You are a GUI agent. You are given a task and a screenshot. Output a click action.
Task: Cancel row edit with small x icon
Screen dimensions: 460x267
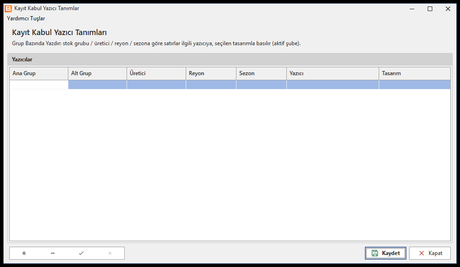[x=110, y=253]
